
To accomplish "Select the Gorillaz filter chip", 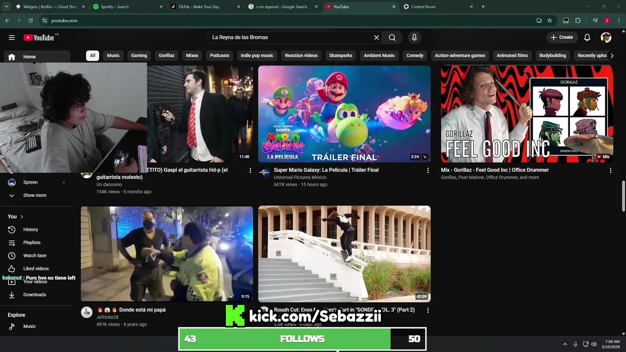I will point(166,55).
